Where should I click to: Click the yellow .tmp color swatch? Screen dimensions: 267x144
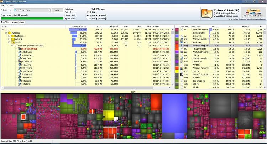pyautogui.click(x=177, y=71)
